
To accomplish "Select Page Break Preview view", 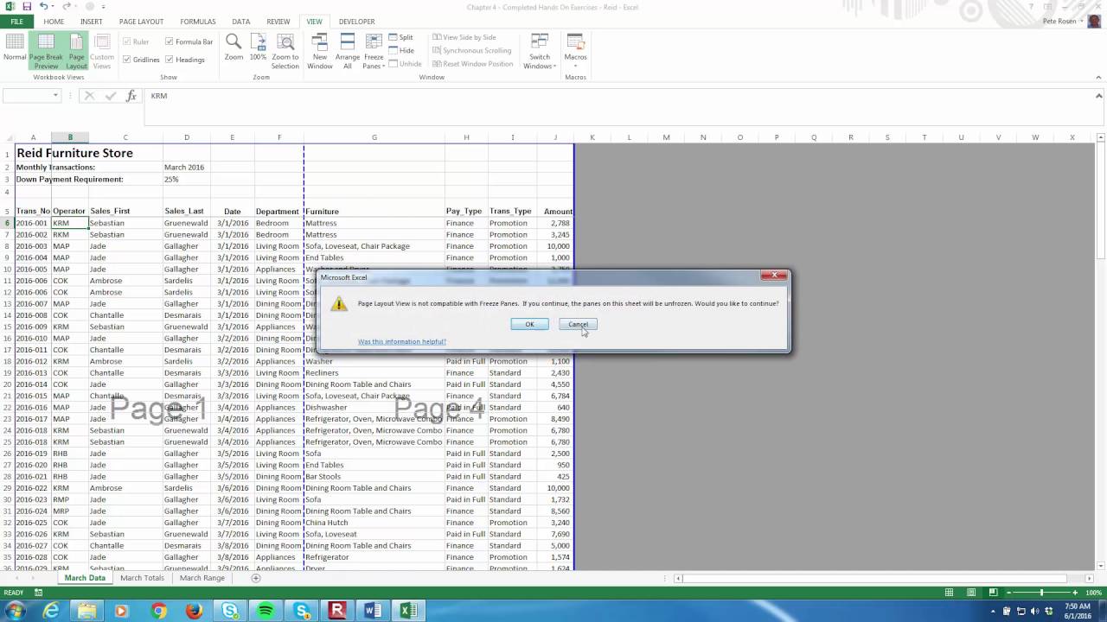I will click(x=46, y=51).
